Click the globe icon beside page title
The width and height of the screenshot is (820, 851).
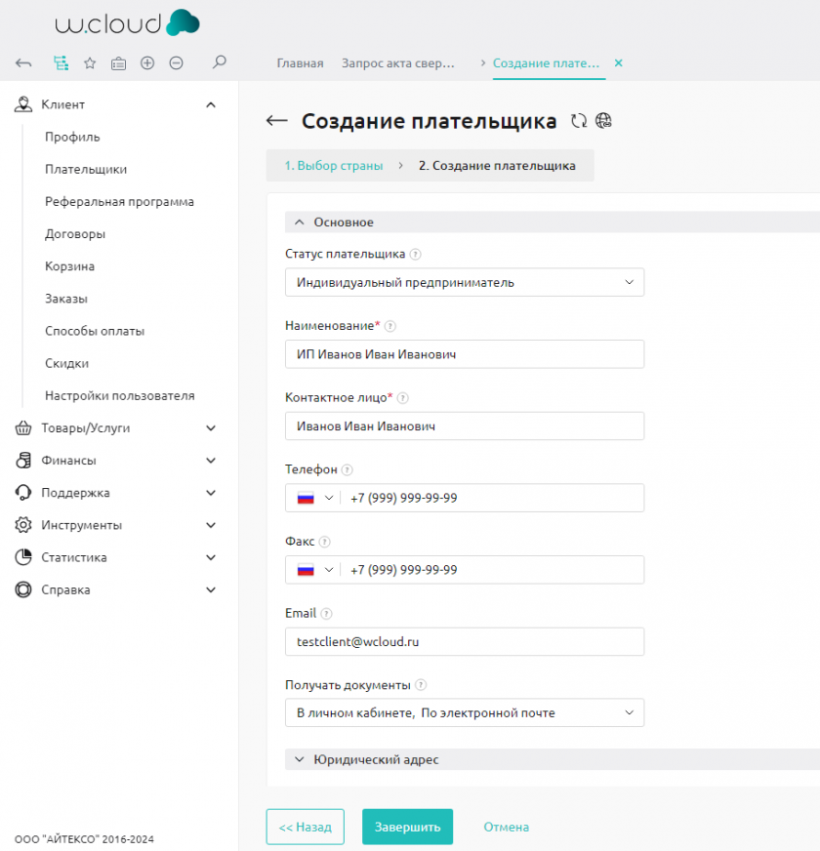coord(604,121)
